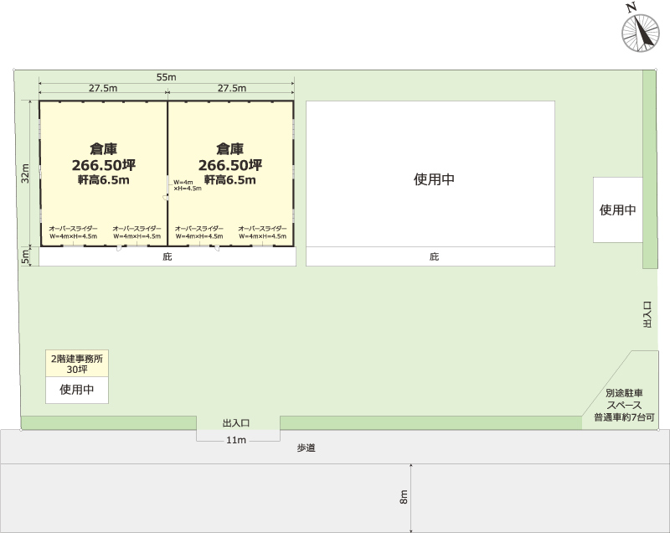Viewport: 670px width, 533px height.
Task: Select the 11m entrance width dimension
Action: tap(236, 440)
